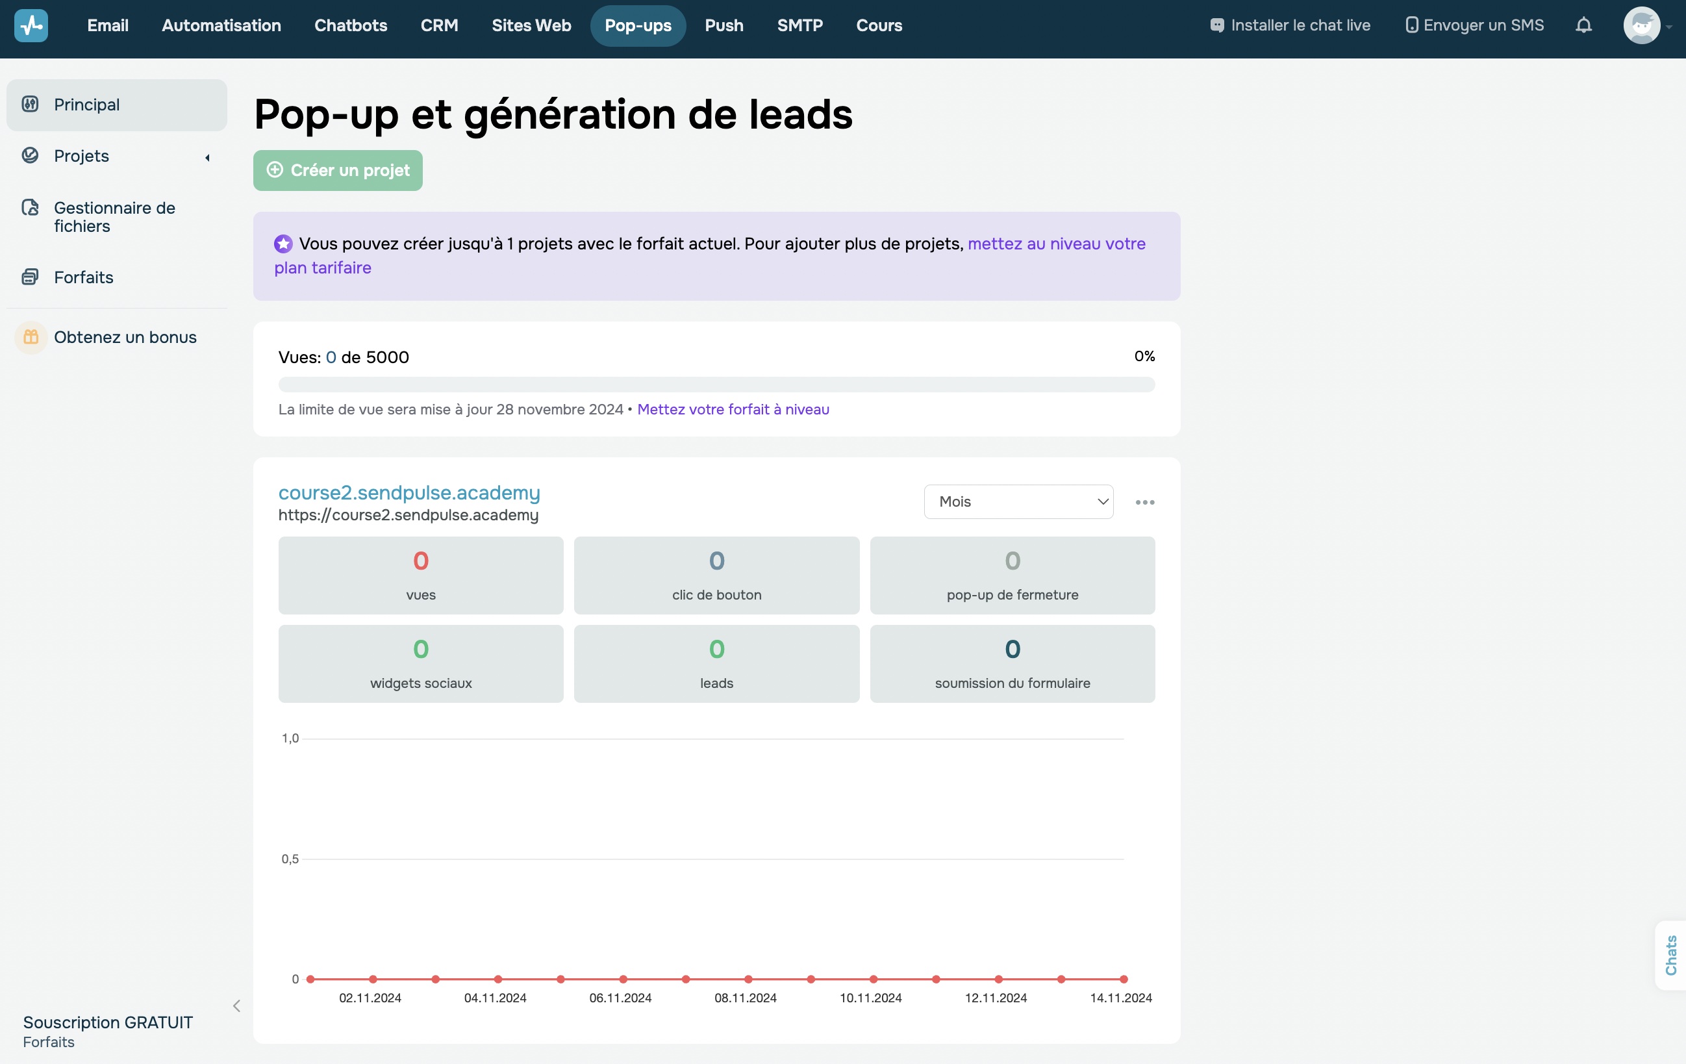
Task: Follow the Mettez votre forfait à niveau link
Action: click(x=733, y=409)
